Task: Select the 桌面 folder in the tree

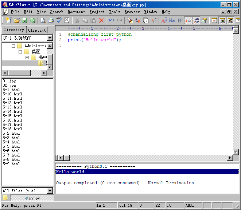Action: pos(36,52)
